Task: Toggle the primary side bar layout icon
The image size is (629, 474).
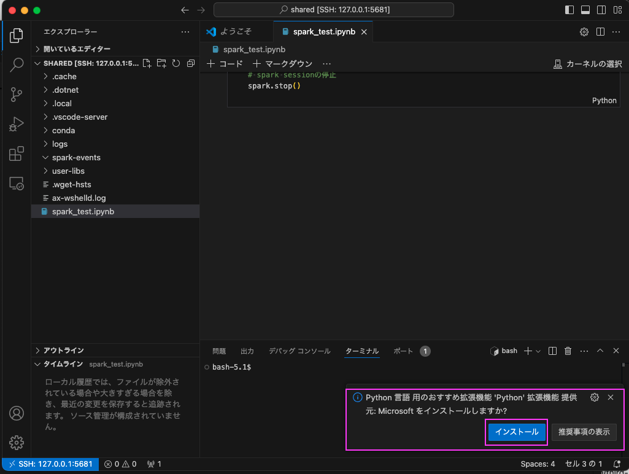Action: [x=569, y=10]
